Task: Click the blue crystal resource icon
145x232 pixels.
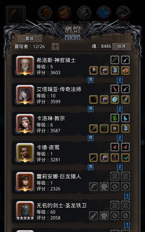Action: [x=104, y=13]
